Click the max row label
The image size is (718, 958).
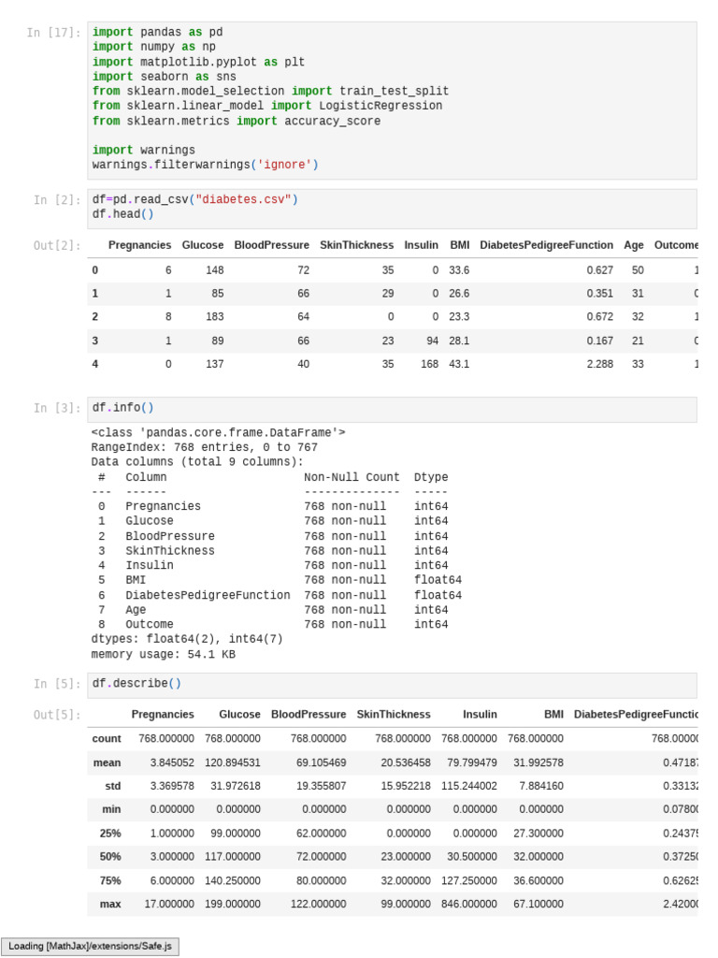coord(110,904)
